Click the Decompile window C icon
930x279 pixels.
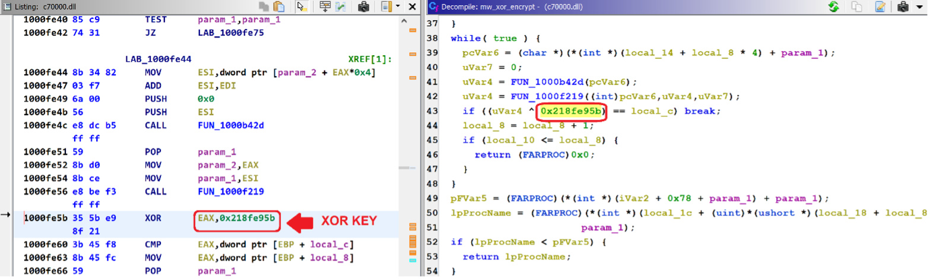434,7
